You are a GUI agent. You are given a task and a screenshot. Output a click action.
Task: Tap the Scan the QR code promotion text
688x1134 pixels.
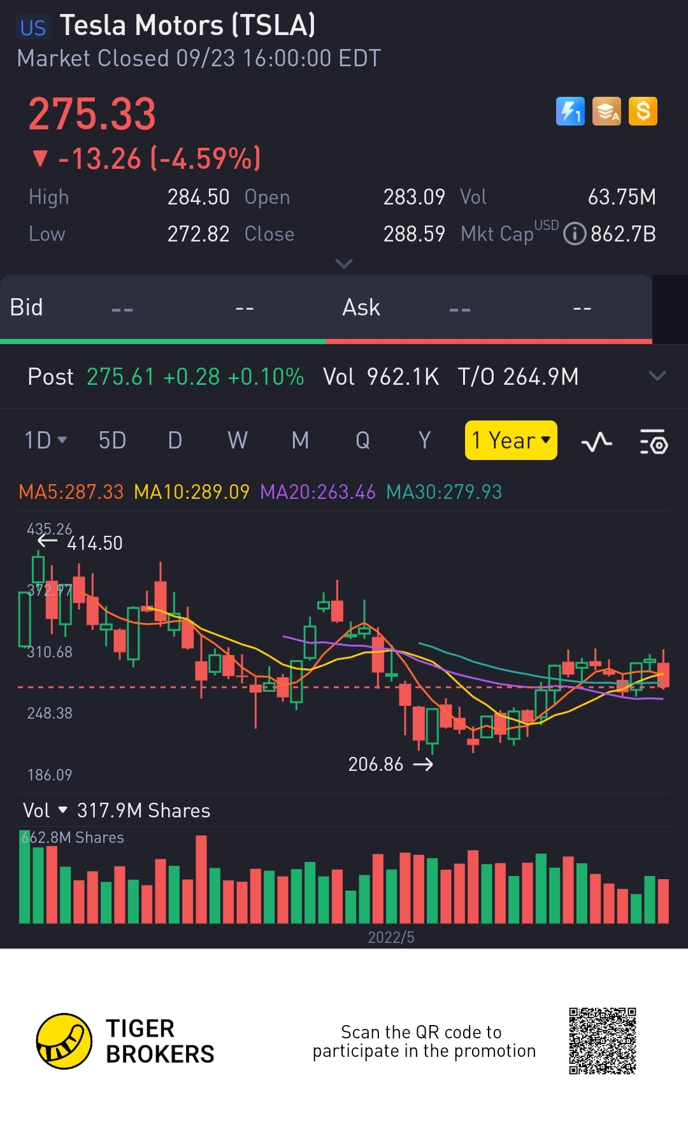tap(424, 1041)
